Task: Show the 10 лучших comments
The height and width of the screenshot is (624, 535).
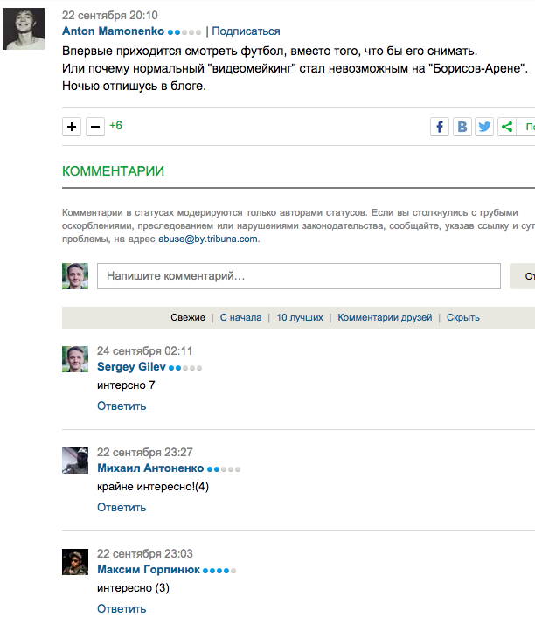Action: (x=300, y=317)
